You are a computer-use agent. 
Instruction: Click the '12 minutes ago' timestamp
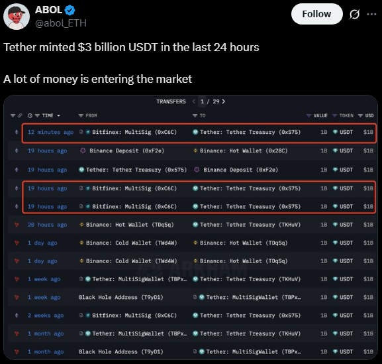point(50,132)
